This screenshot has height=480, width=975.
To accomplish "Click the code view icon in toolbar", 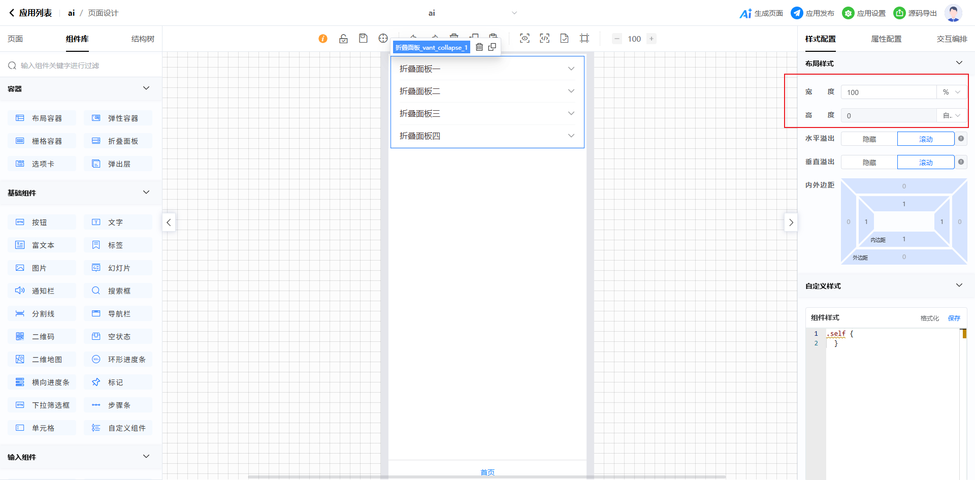I will pyautogui.click(x=544, y=39).
